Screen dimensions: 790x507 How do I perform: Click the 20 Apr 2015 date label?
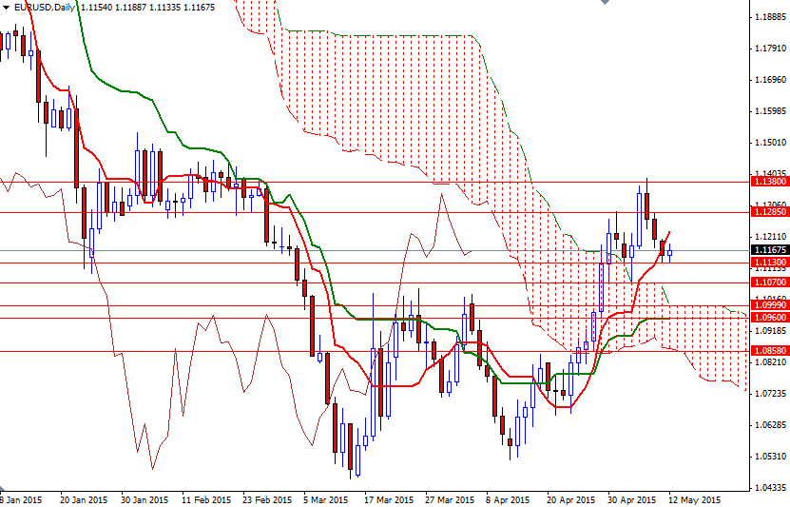click(x=571, y=500)
